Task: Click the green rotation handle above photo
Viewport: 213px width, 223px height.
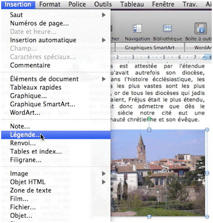Action: coord(149,119)
